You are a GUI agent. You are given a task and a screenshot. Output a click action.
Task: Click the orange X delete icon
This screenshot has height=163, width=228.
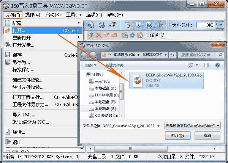click(99, 35)
